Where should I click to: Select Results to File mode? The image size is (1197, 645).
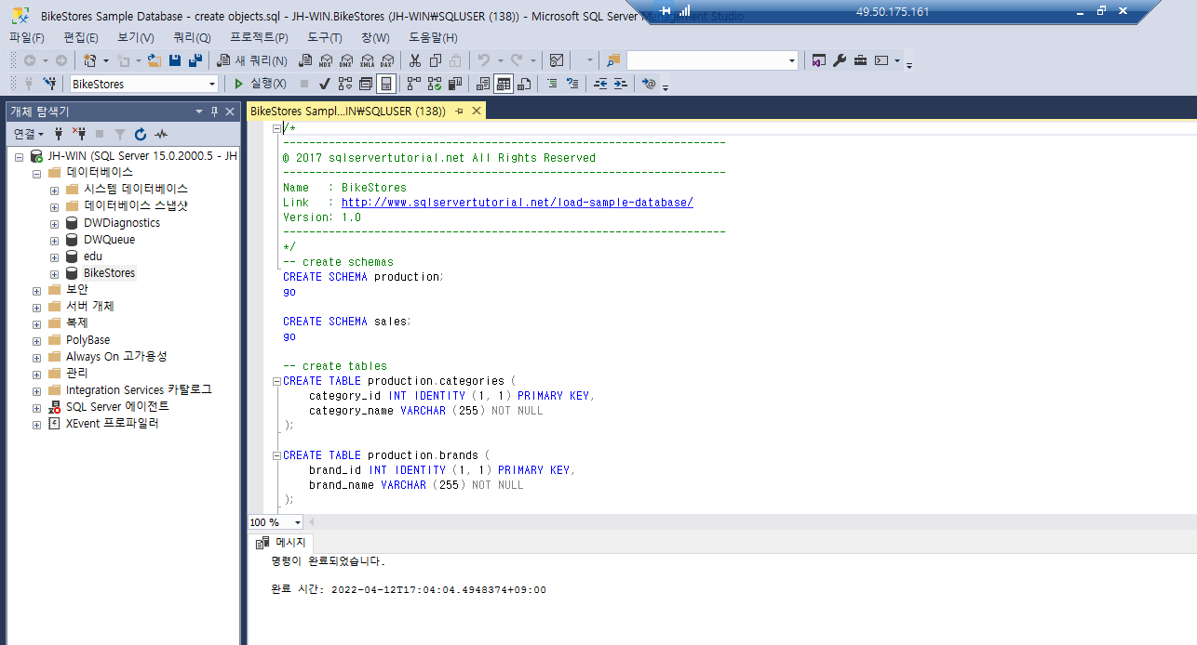click(x=524, y=84)
